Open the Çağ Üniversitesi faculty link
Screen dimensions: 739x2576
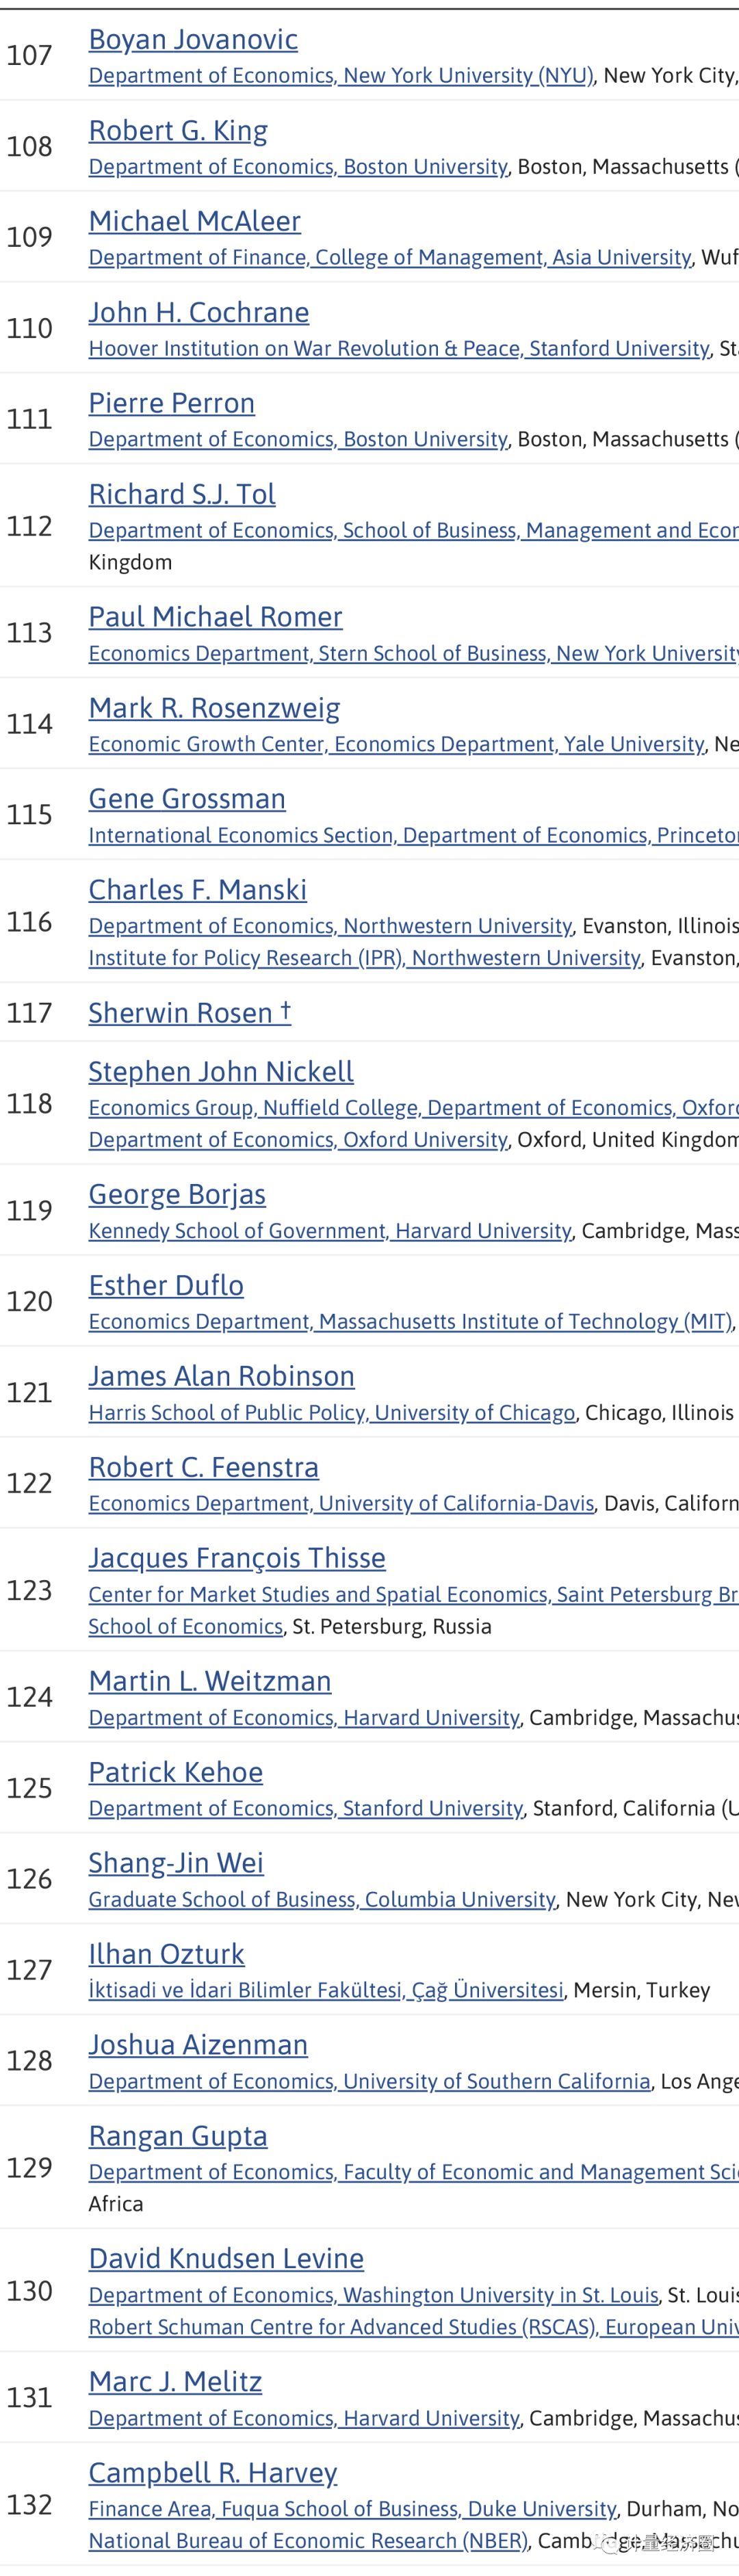click(326, 1990)
